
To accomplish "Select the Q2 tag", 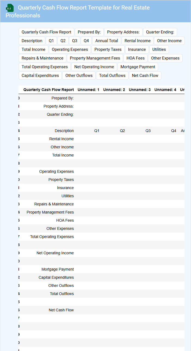I will pyautogui.click(x=63, y=41).
